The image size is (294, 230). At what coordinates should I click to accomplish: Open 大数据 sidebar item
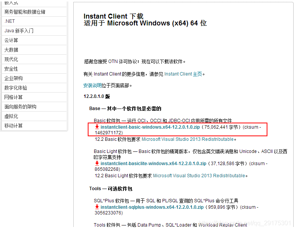click(x=34, y=50)
